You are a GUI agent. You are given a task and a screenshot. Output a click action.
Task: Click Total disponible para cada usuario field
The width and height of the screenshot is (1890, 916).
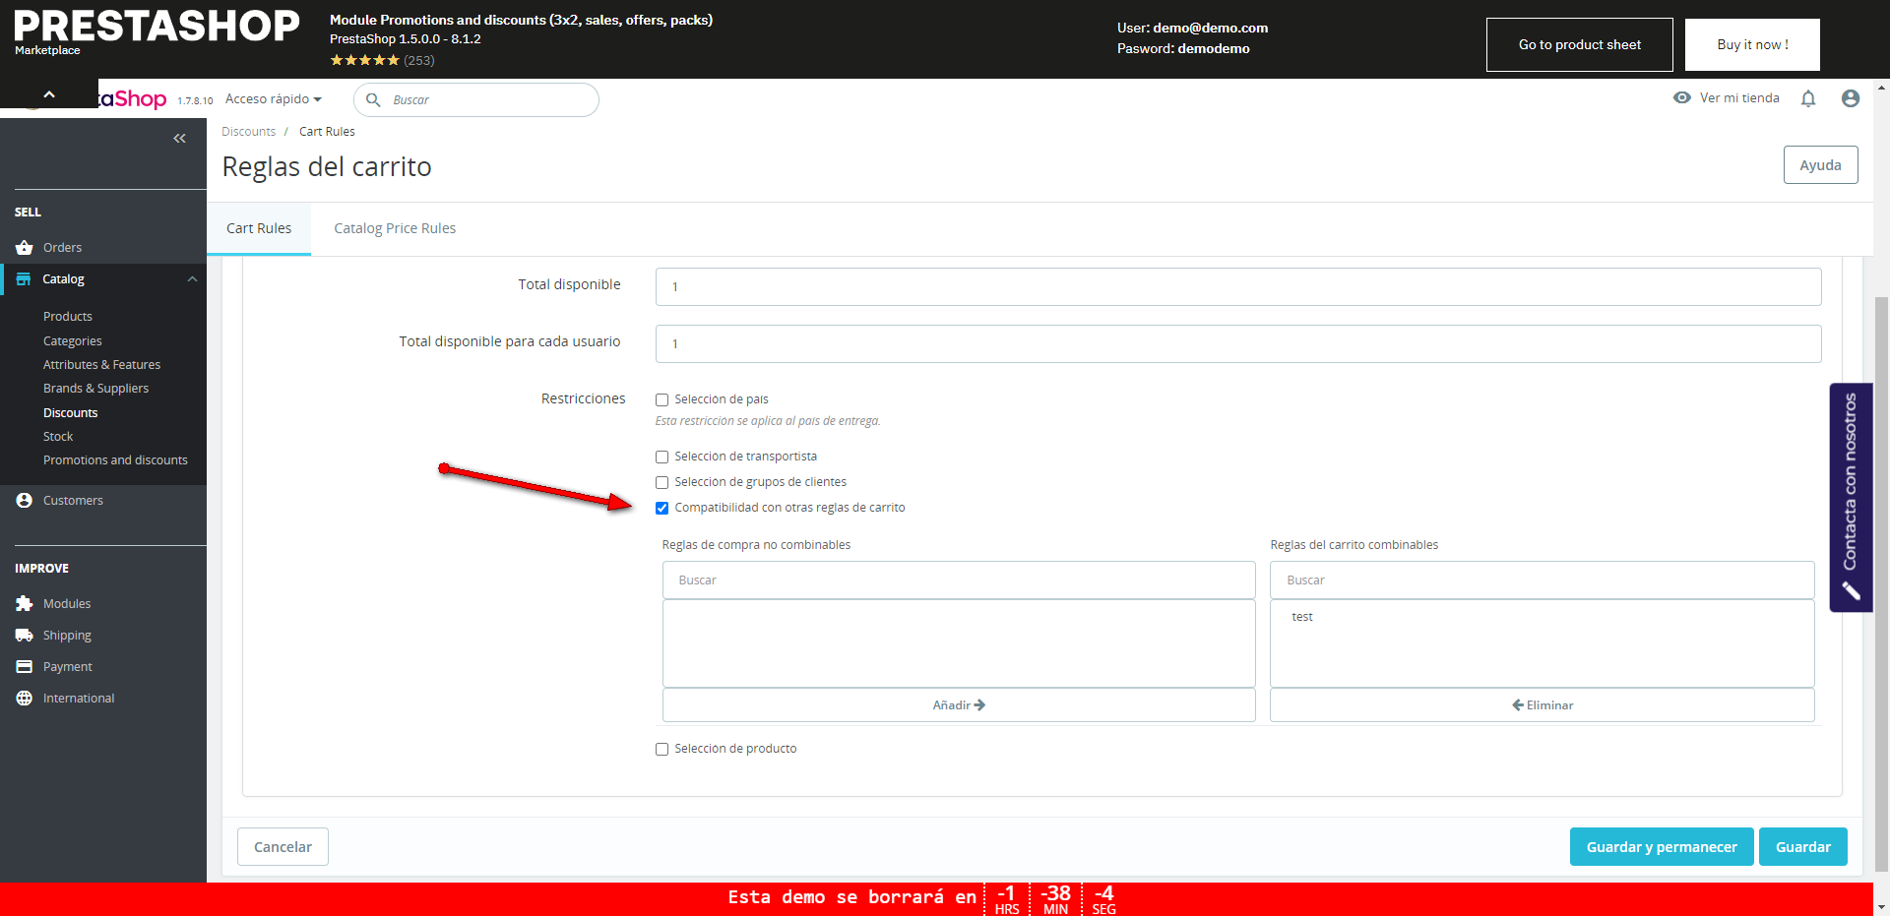click(1238, 343)
